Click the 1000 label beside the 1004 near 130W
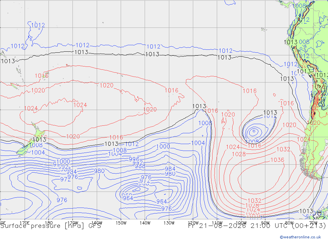The image size is (328, 240). coord(163,146)
